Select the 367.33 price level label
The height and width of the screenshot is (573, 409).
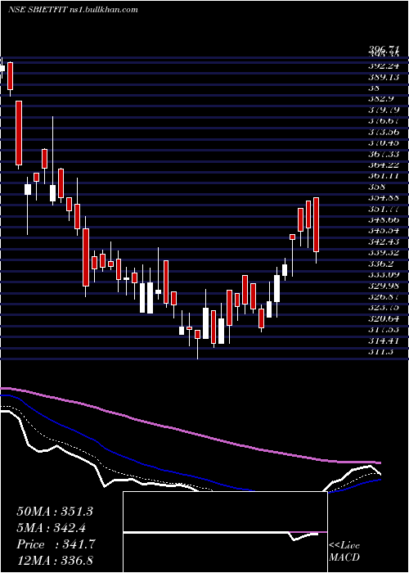coord(383,154)
